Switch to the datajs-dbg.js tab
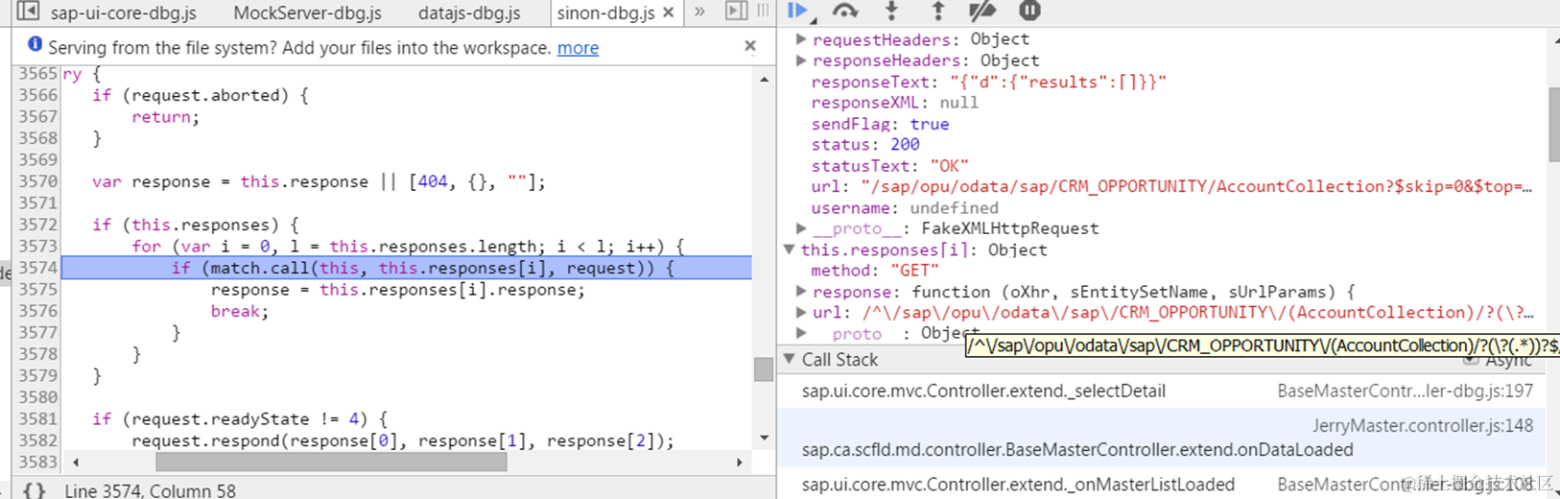The image size is (1560, 499). (x=469, y=13)
